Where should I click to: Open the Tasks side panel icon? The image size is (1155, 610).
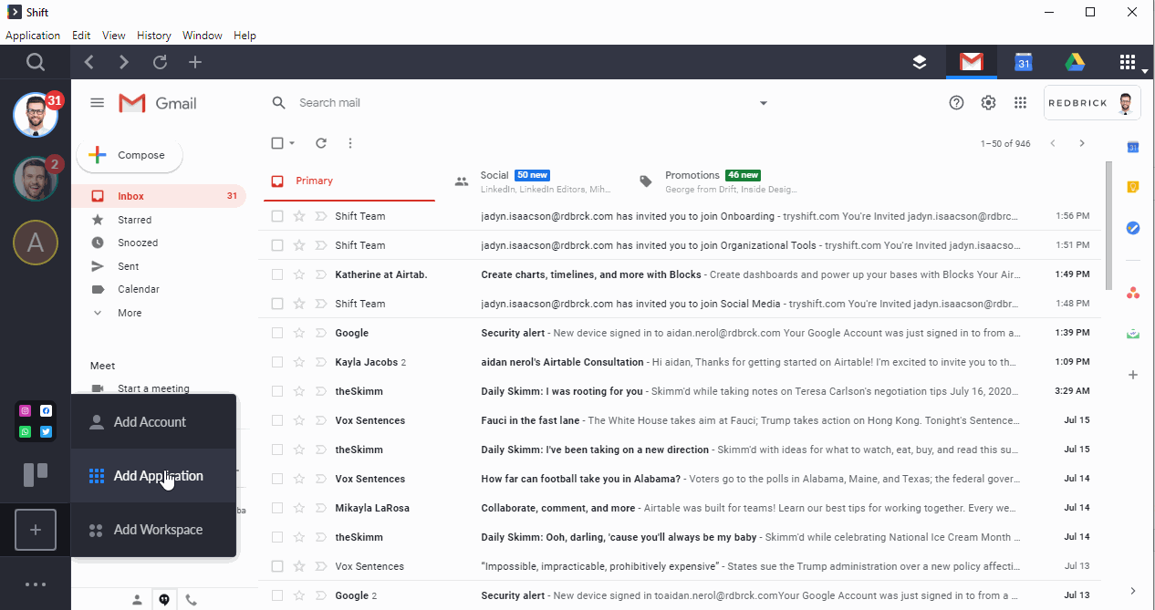pyautogui.click(x=1133, y=228)
